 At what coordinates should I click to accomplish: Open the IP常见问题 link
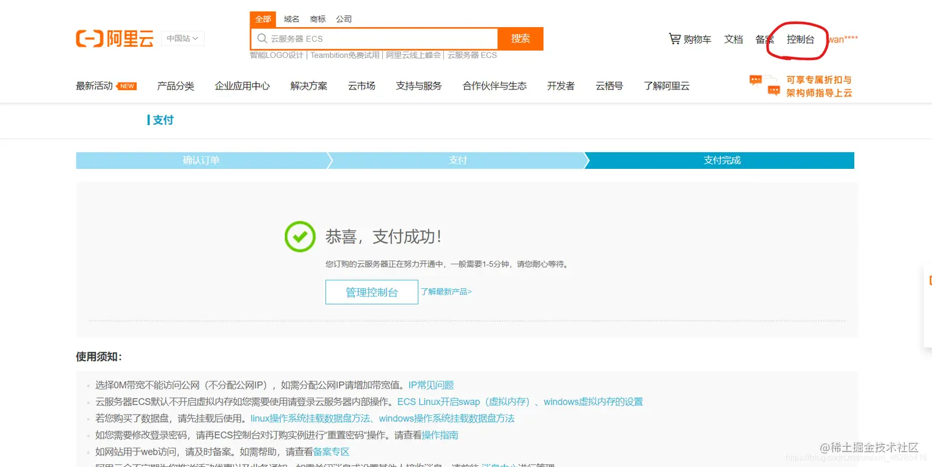pos(430,384)
